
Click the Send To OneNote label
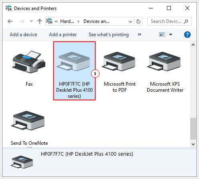pyautogui.click(x=29, y=143)
